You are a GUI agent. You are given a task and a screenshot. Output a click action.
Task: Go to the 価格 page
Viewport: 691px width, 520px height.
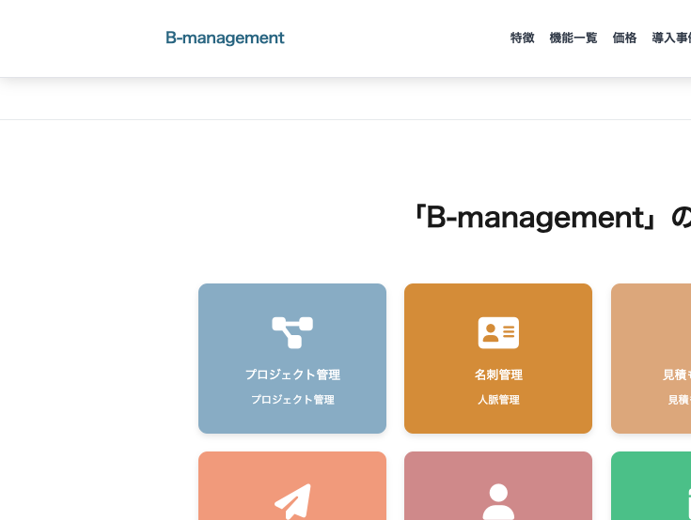click(x=624, y=38)
